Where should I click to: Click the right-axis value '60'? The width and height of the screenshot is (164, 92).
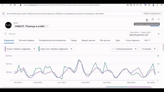158,56
